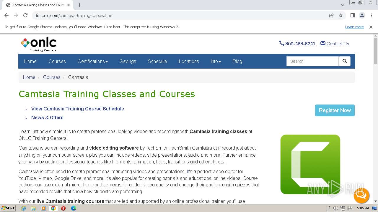The width and height of the screenshot is (378, 212).
Task: Show hidden system tray icons
Action: tap(329, 208)
